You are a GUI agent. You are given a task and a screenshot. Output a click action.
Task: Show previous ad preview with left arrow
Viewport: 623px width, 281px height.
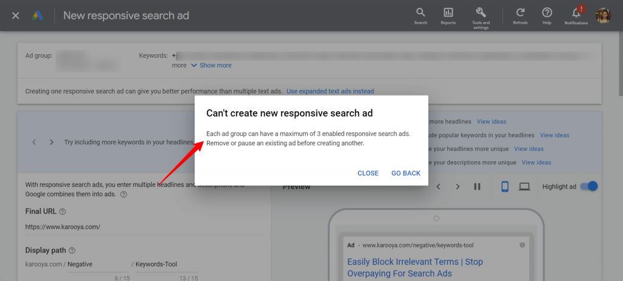[x=439, y=186]
